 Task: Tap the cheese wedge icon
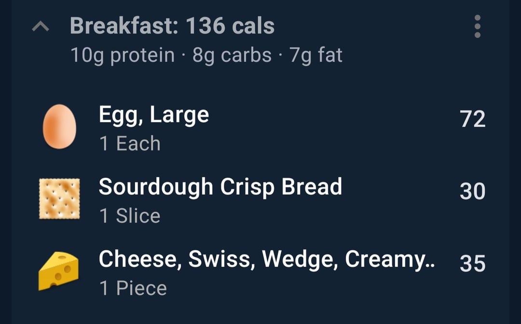point(58,270)
